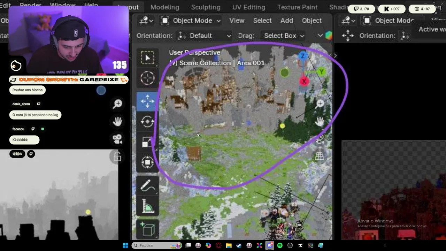The width and height of the screenshot is (446, 251).
Task: Click the red X axis gizmo
Action: coord(304,81)
